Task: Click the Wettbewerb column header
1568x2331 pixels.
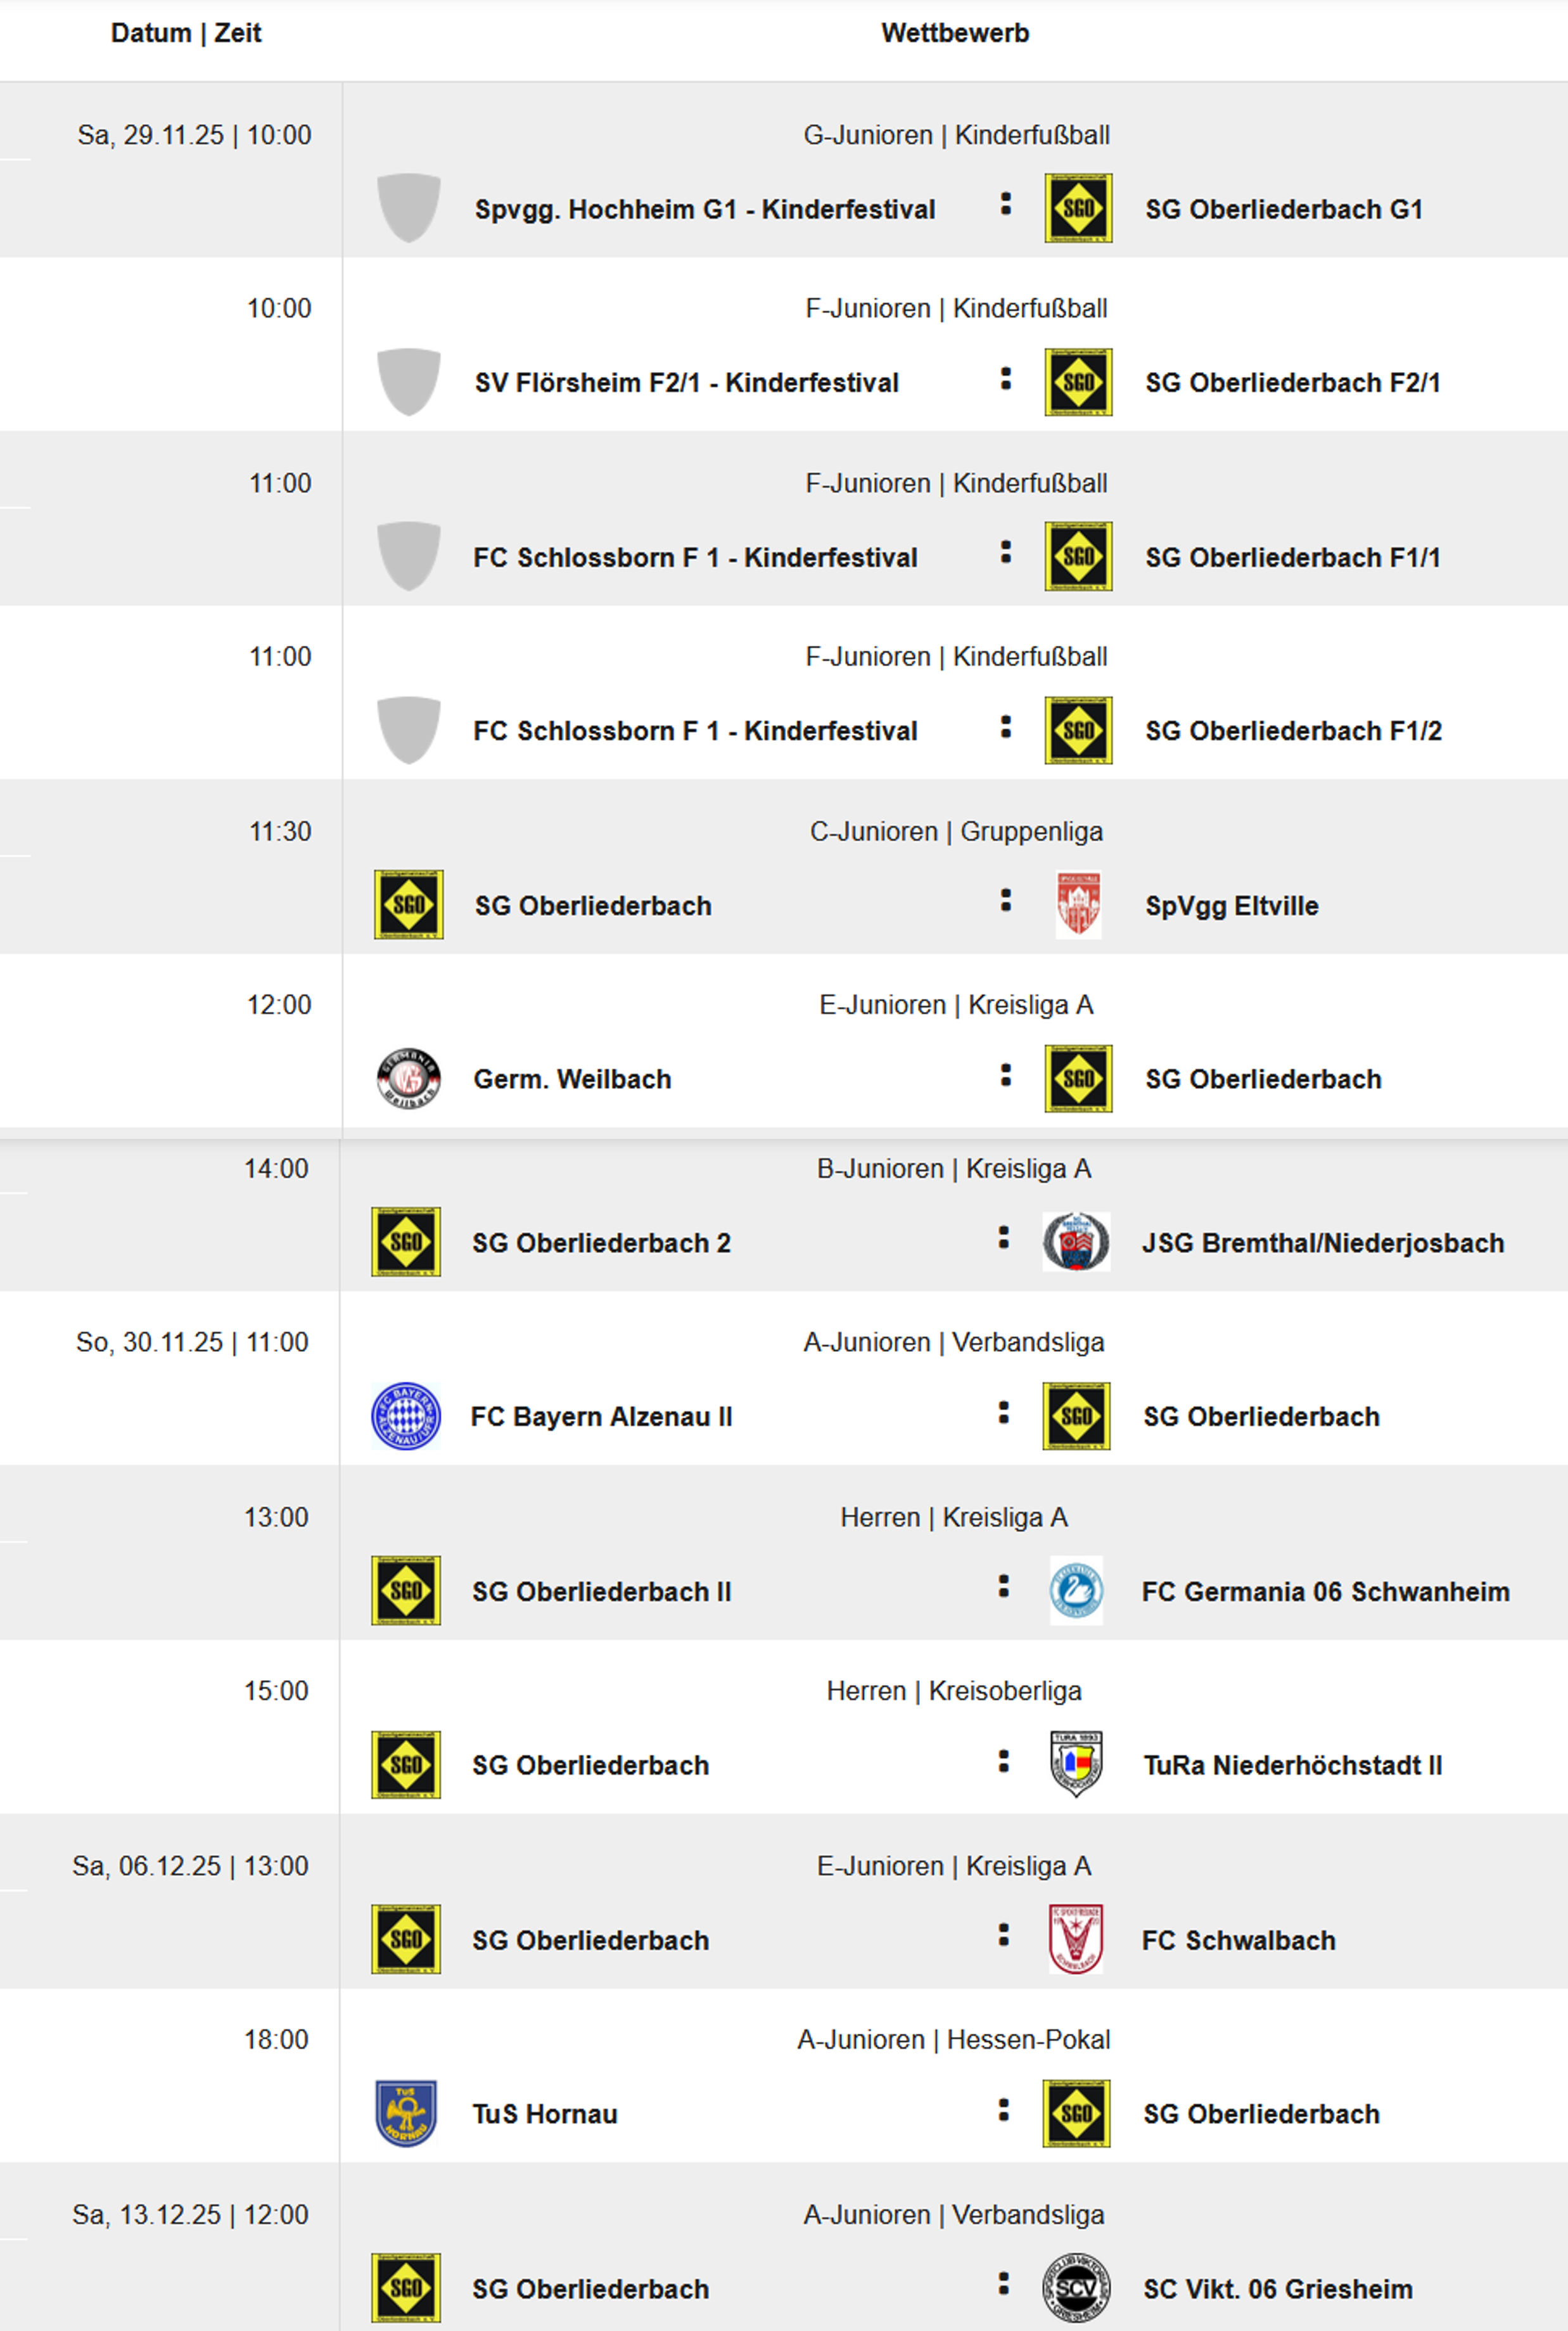Action: (x=955, y=33)
